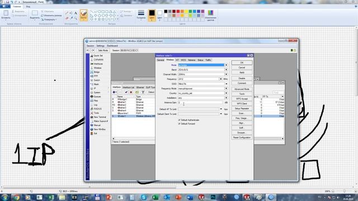Click the WPS Accept button
The height and width of the screenshot is (201, 358).
pos(242,99)
